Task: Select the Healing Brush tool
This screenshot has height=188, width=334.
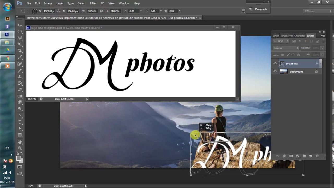Action: click(x=20, y=64)
